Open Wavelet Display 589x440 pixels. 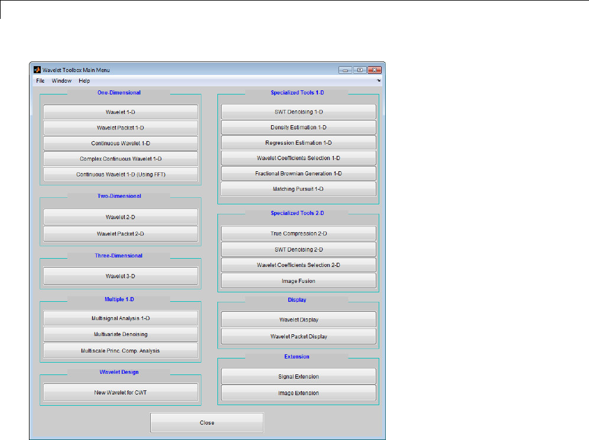click(x=298, y=320)
